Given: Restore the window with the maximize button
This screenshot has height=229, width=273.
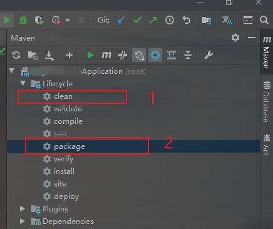Looking at the screenshot, I should tap(229, 3).
